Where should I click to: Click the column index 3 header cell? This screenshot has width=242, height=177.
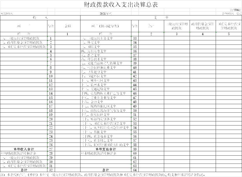pyautogui.click(x=177, y=34)
